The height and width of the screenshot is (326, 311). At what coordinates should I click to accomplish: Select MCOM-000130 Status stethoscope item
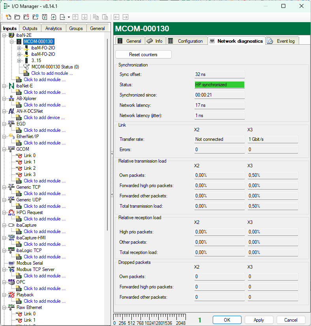click(x=26, y=67)
